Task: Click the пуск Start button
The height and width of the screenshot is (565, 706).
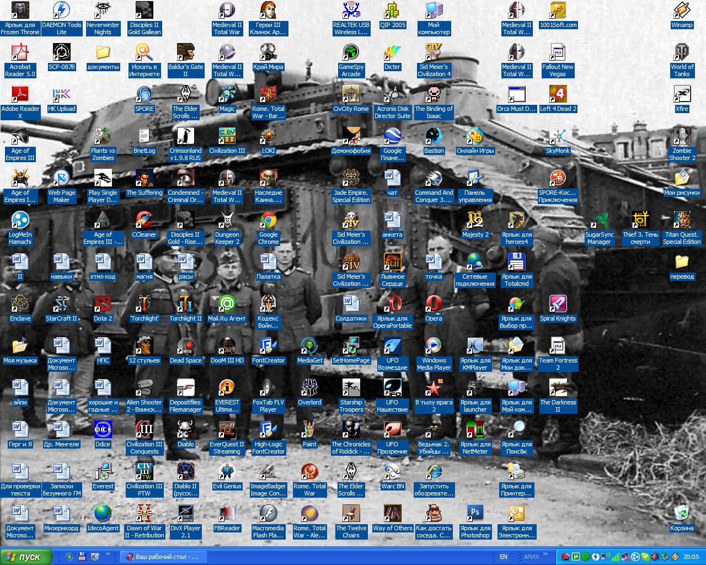Action: point(26,557)
